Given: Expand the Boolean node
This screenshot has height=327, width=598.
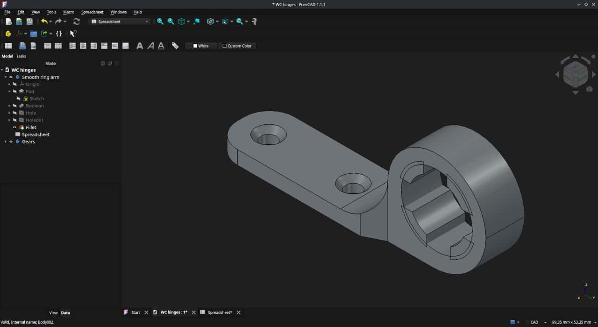Looking at the screenshot, I should (x=9, y=106).
